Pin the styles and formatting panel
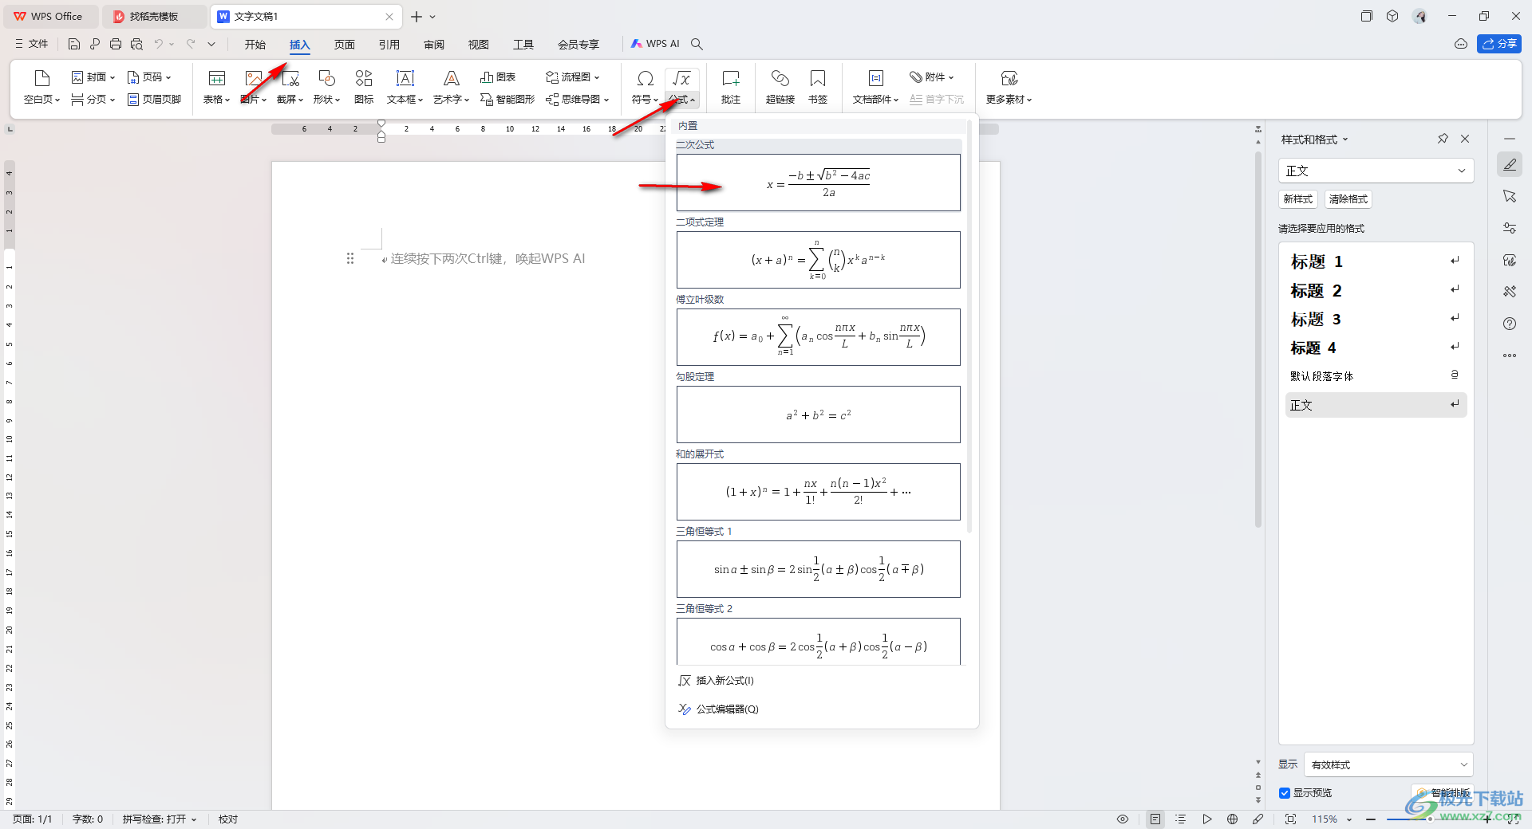The width and height of the screenshot is (1532, 829). (1443, 139)
